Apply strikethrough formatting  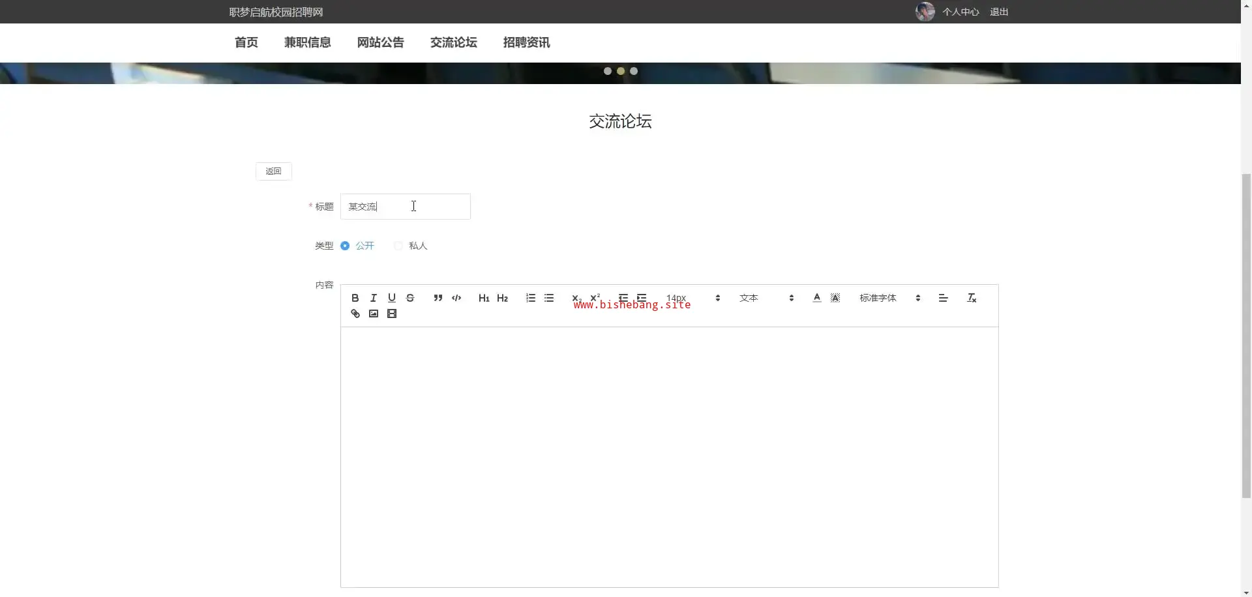(x=410, y=298)
